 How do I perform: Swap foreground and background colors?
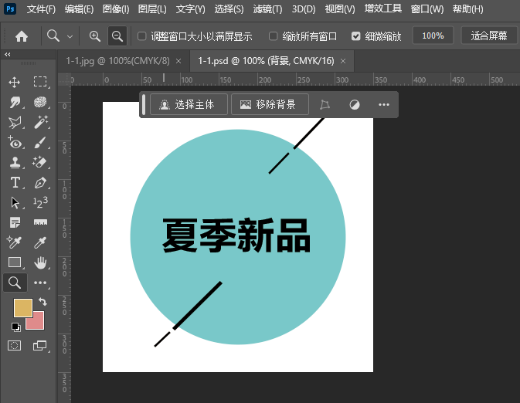pos(42,302)
